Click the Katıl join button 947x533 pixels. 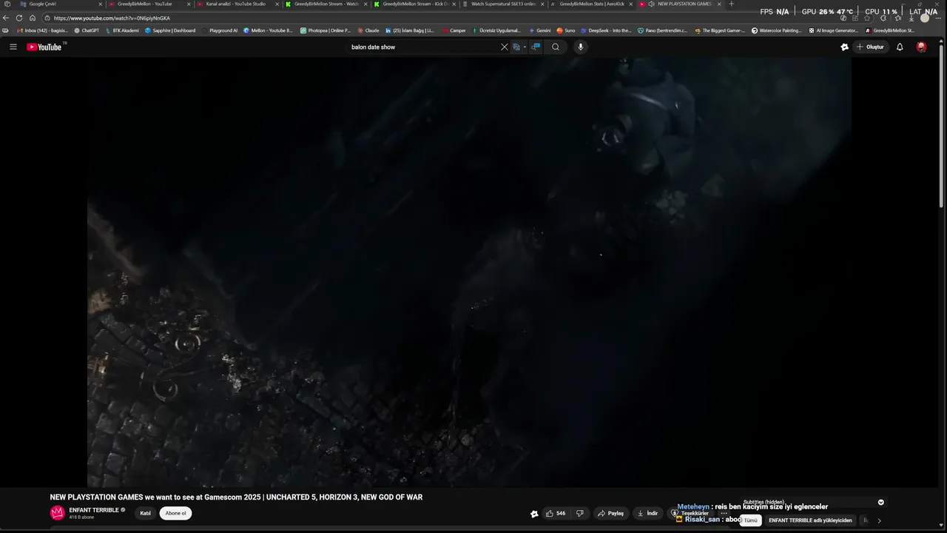point(146,513)
